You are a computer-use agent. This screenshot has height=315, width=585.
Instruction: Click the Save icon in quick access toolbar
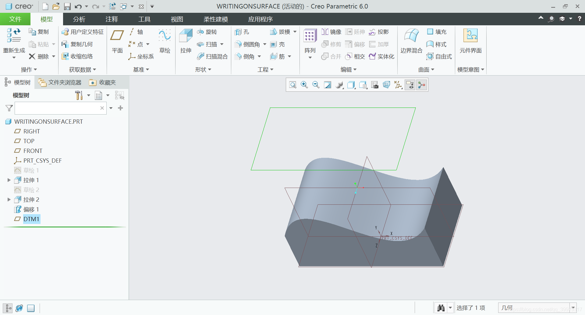67,6
